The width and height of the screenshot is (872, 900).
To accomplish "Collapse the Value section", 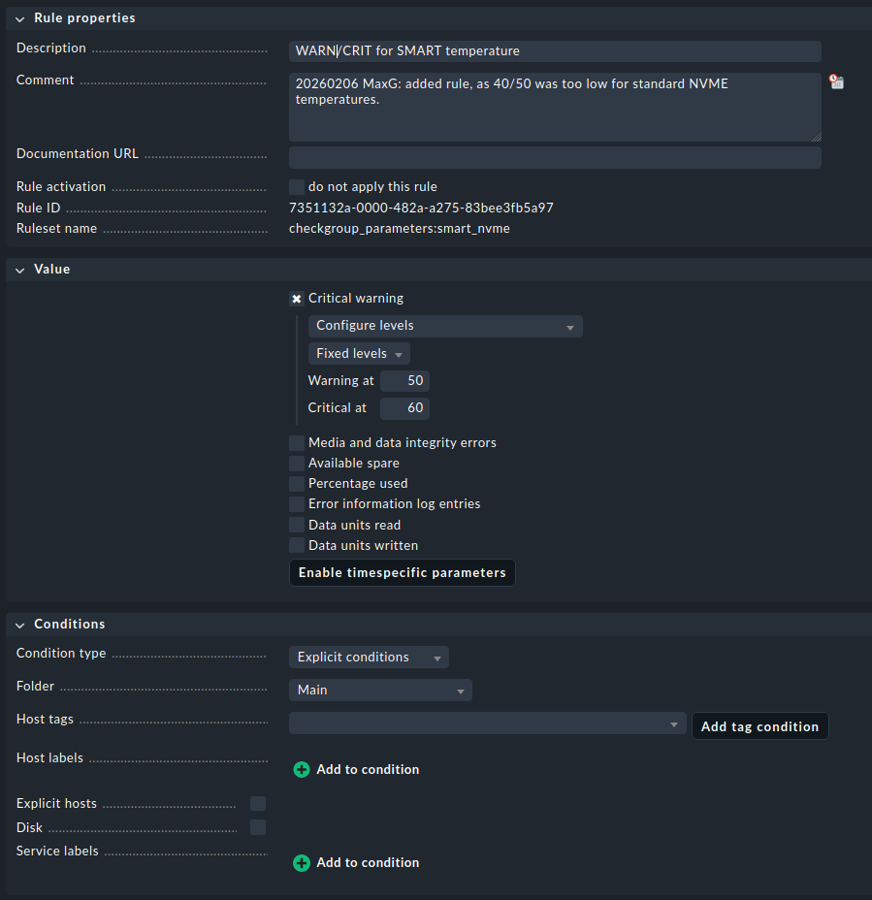I will (x=20, y=270).
